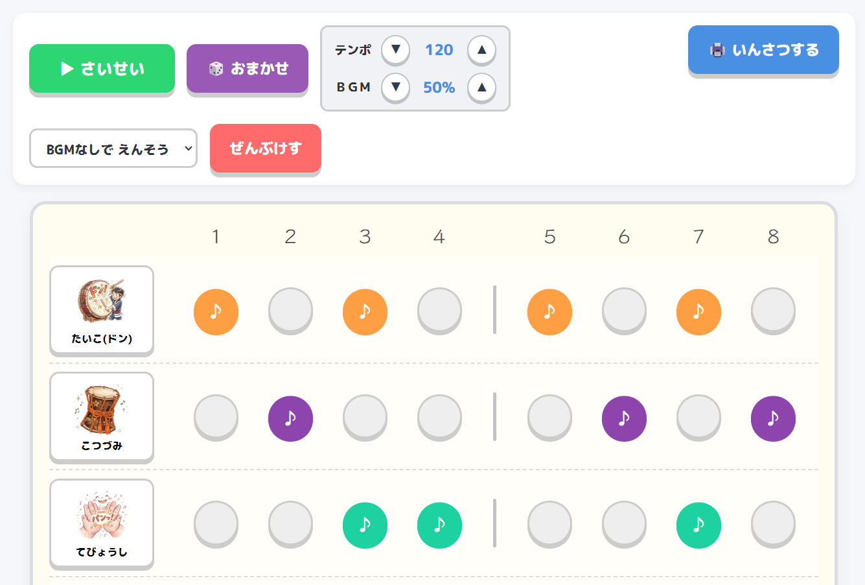This screenshot has height=585, width=865.
Task: Activate beat 8 in the てびょうし row
Action: click(773, 525)
